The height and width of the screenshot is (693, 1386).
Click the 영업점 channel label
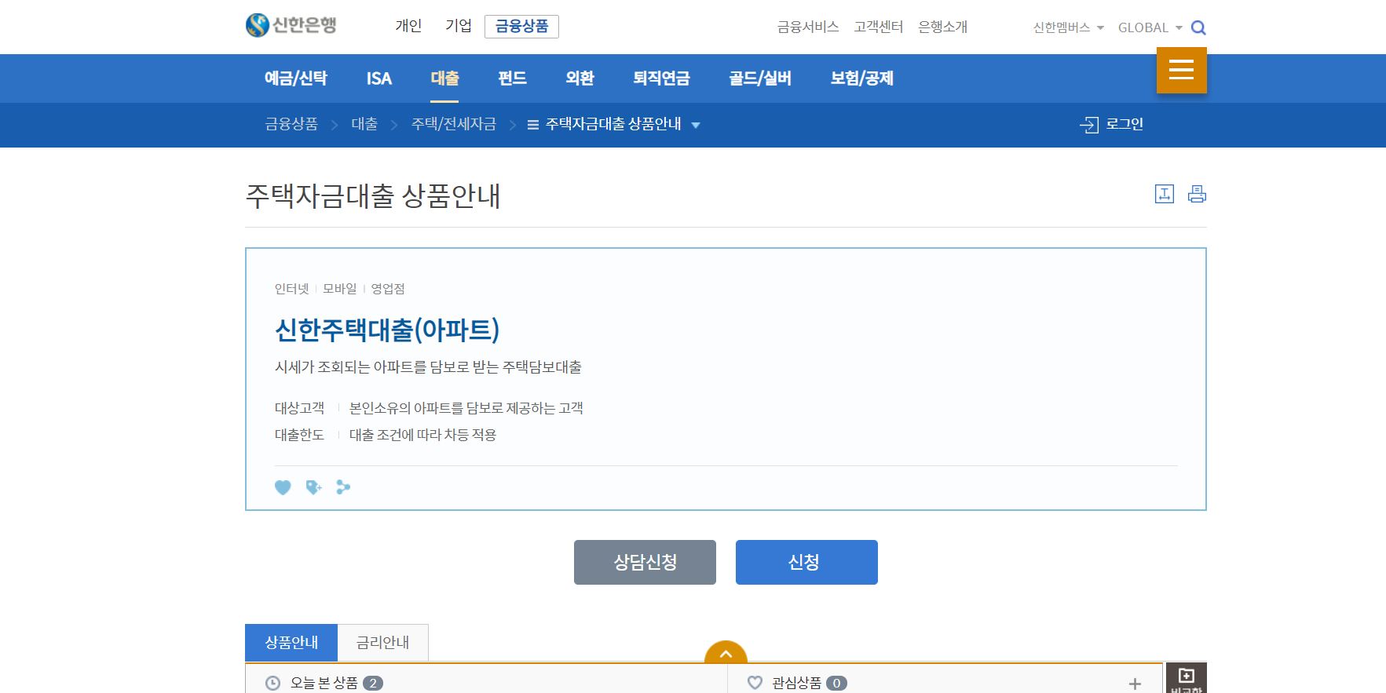[x=388, y=289]
